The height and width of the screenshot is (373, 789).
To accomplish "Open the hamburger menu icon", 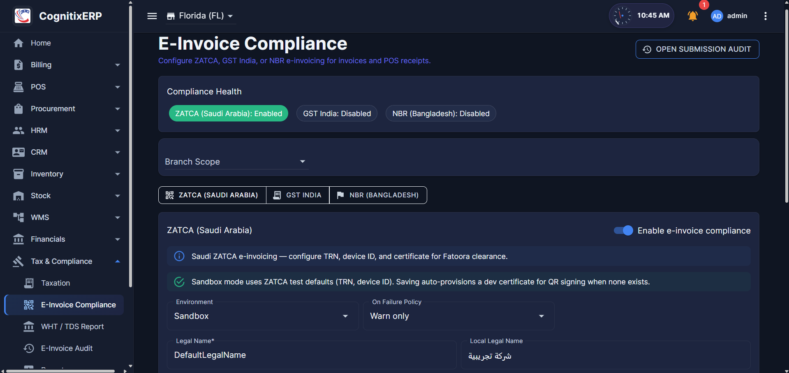I will pos(152,16).
